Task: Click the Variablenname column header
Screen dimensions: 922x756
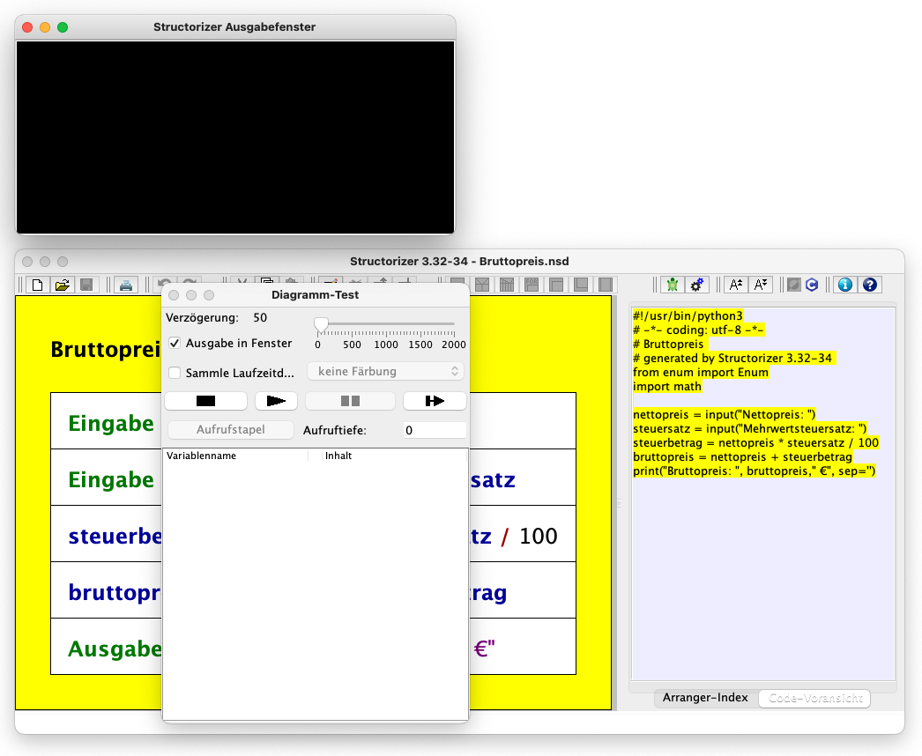Action: point(236,456)
